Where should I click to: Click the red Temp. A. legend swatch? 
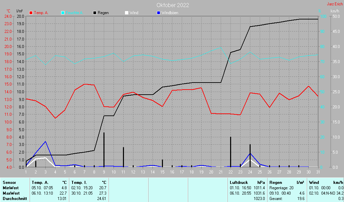(31, 13)
